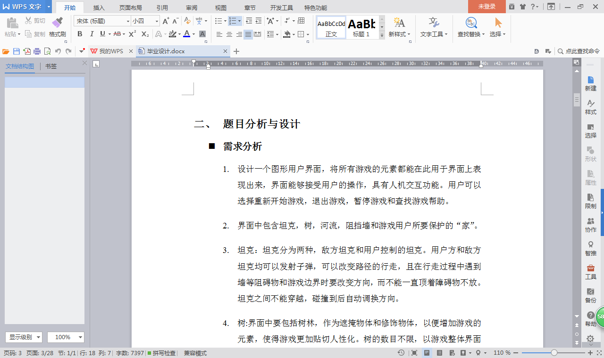Click the Format Painter (格式刷) brush icon
Viewport: 604px width, 358px height.
(x=57, y=23)
